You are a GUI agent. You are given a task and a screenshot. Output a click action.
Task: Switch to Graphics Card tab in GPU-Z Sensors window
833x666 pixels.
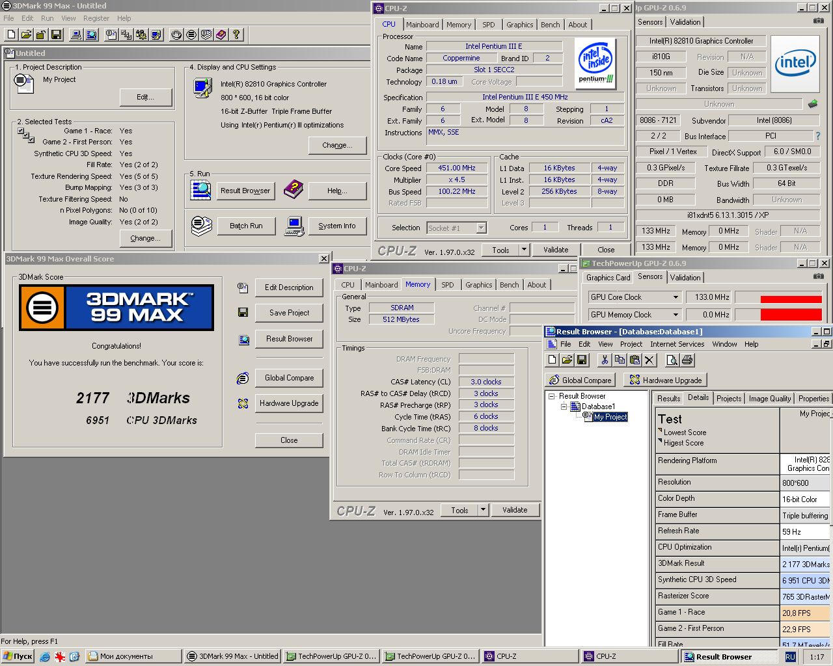point(608,278)
